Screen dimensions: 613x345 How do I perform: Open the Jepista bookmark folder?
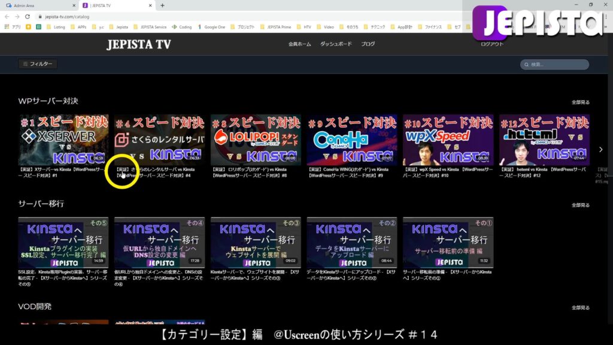pyautogui.click(x=119, y=27)
